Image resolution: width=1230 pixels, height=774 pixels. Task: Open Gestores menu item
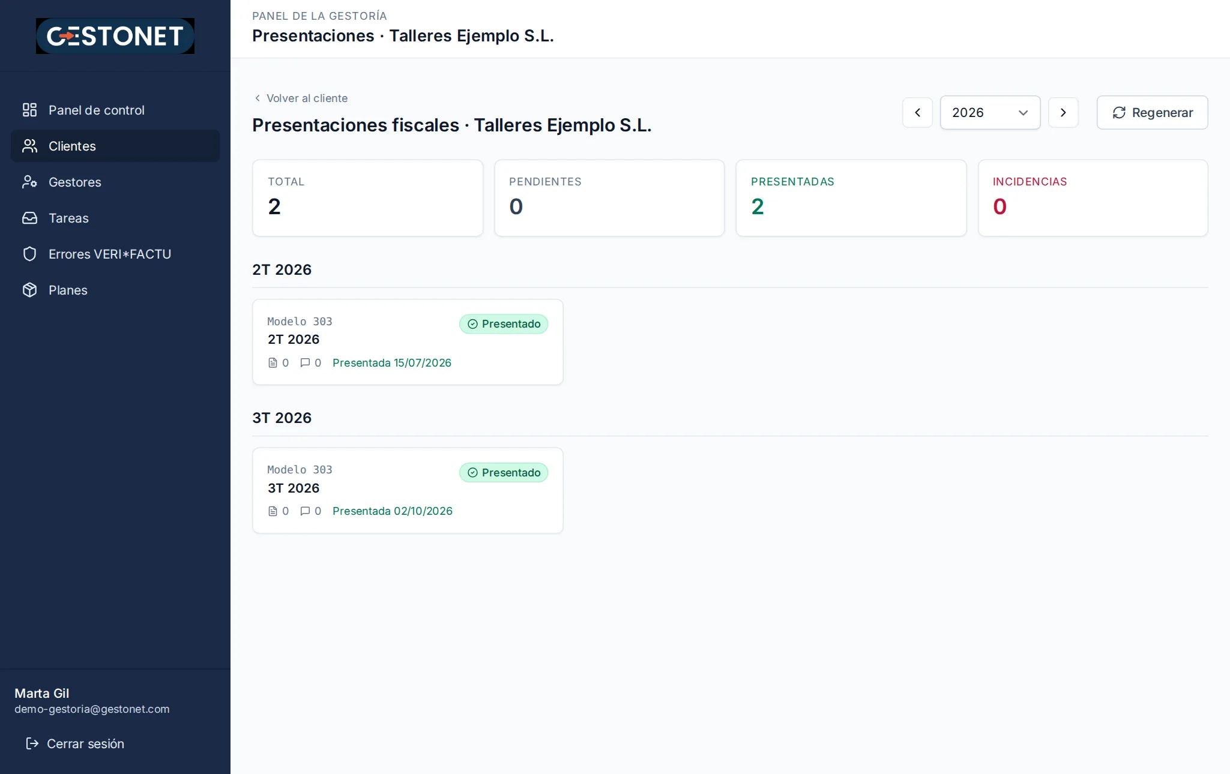[x=115, y=182]
